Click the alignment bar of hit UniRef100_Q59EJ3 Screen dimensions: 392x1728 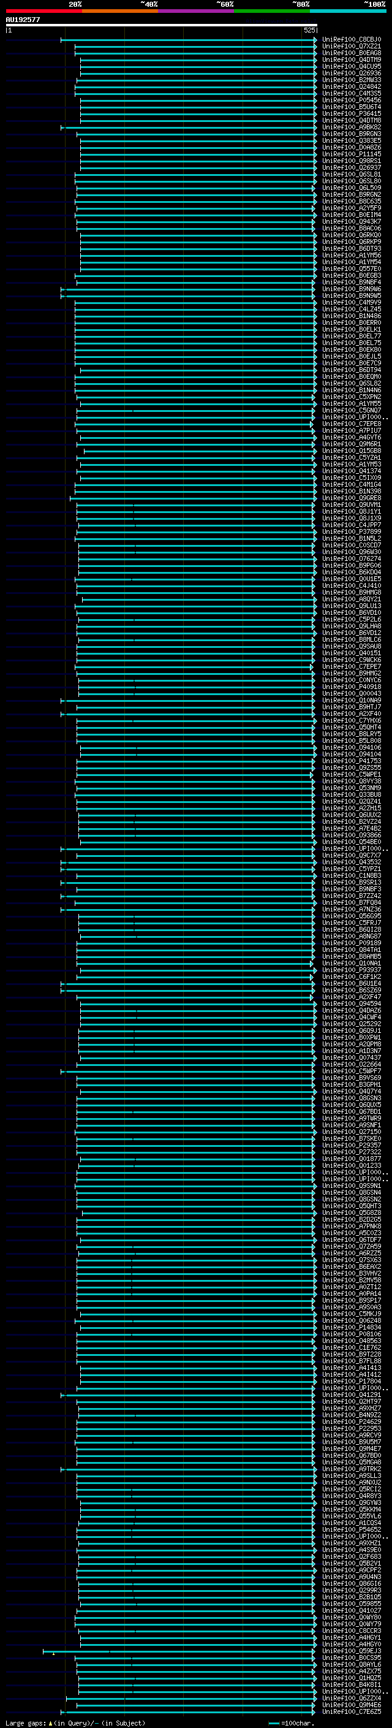pos(179,1651)
